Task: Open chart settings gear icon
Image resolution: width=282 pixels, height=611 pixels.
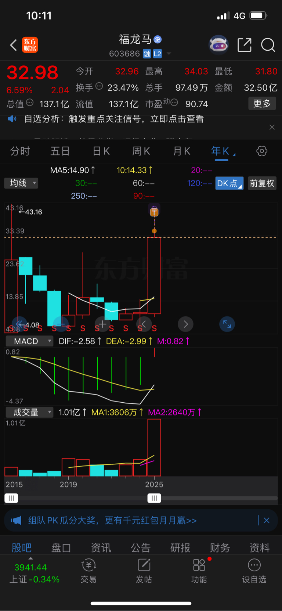Action: pyautogui.click(x=262, y=151)
